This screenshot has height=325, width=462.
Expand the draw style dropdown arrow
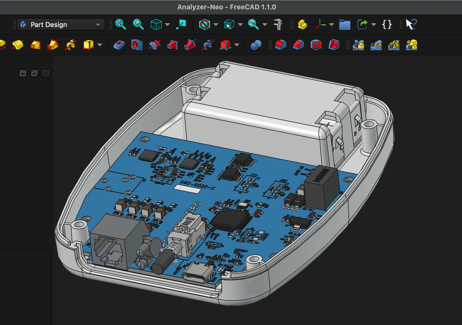[216, 24]
